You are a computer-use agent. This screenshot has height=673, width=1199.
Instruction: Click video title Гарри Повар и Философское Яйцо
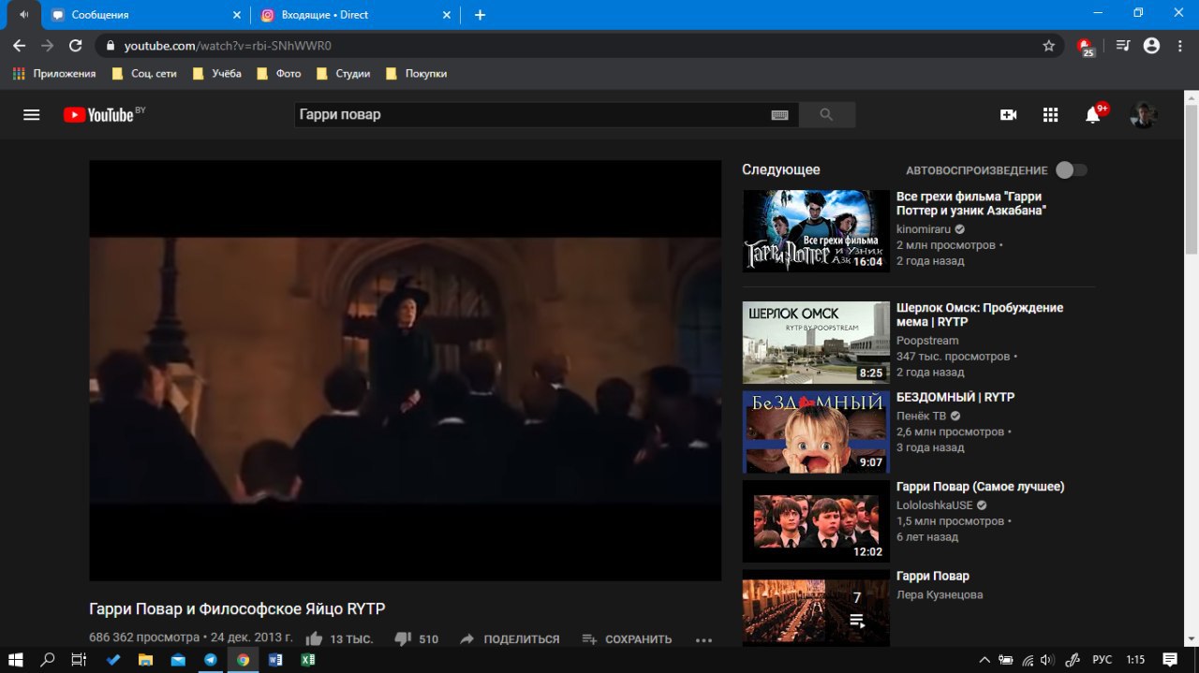[237, 608]
